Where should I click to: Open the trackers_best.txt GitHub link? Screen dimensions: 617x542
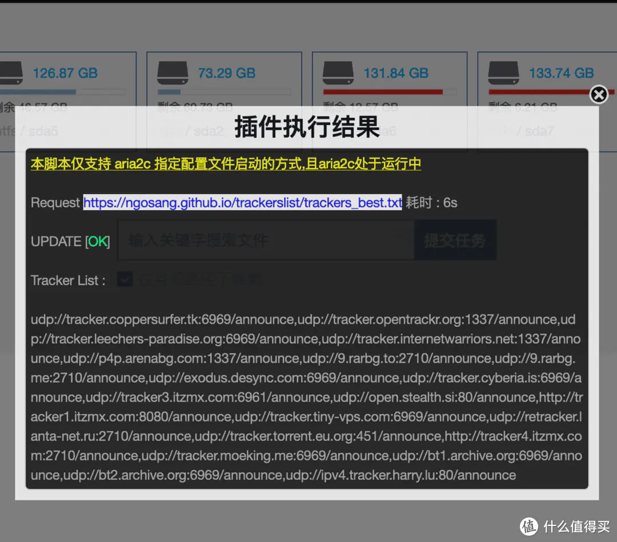tap(242, 202)
